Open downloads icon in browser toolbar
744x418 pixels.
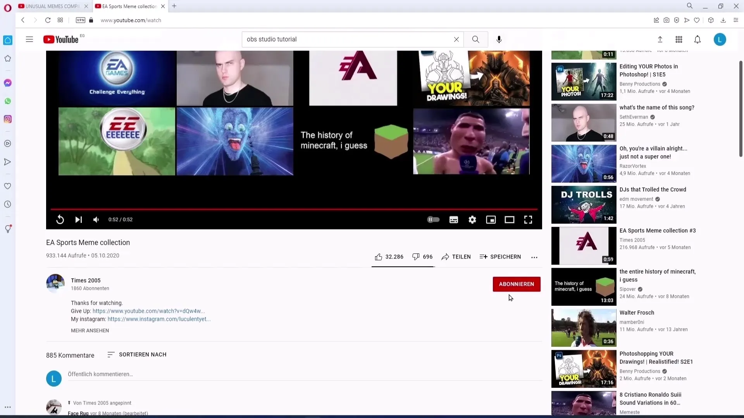[x=723, y=20]
